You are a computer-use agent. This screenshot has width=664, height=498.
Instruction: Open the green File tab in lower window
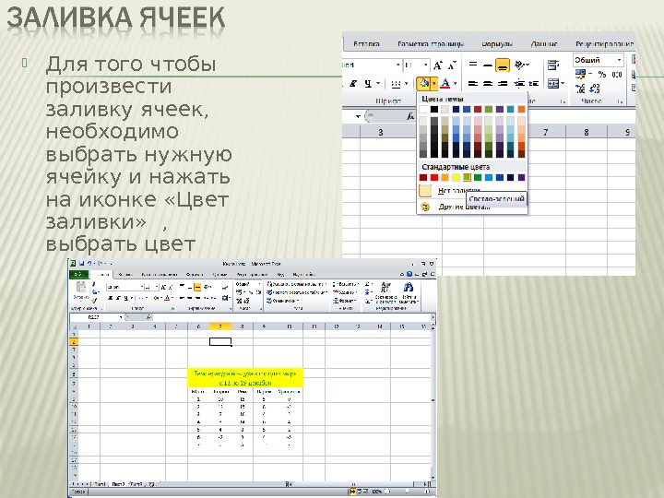[78, 275]
